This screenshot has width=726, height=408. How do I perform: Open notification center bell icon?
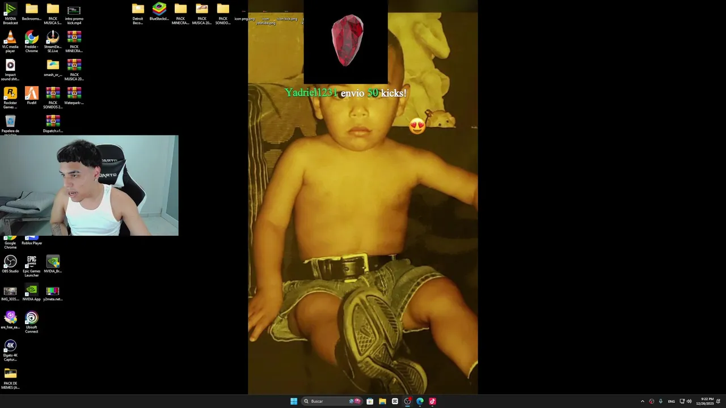(718, 401)
